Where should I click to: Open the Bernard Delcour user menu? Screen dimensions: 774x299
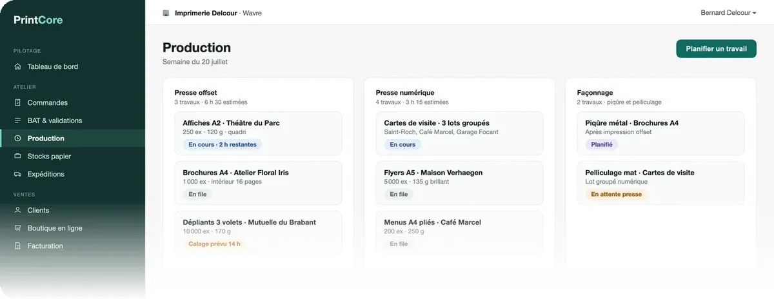(x=728, y=13)
